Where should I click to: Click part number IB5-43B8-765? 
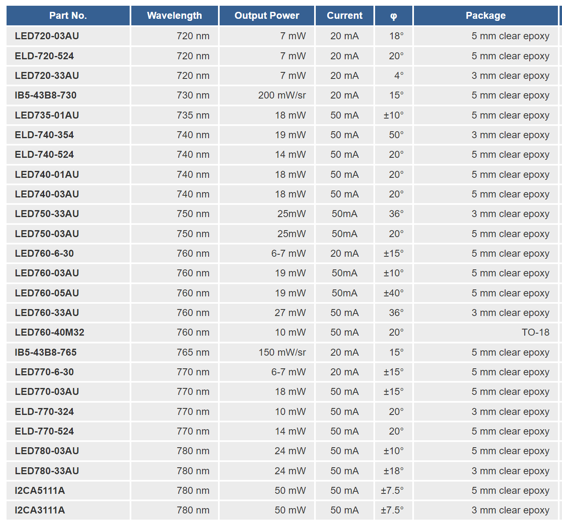click(x=45, y=352)
